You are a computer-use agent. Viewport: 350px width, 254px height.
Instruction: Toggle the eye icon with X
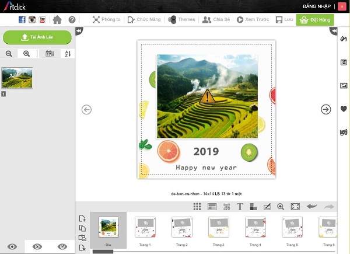click(x=37, y=246)
